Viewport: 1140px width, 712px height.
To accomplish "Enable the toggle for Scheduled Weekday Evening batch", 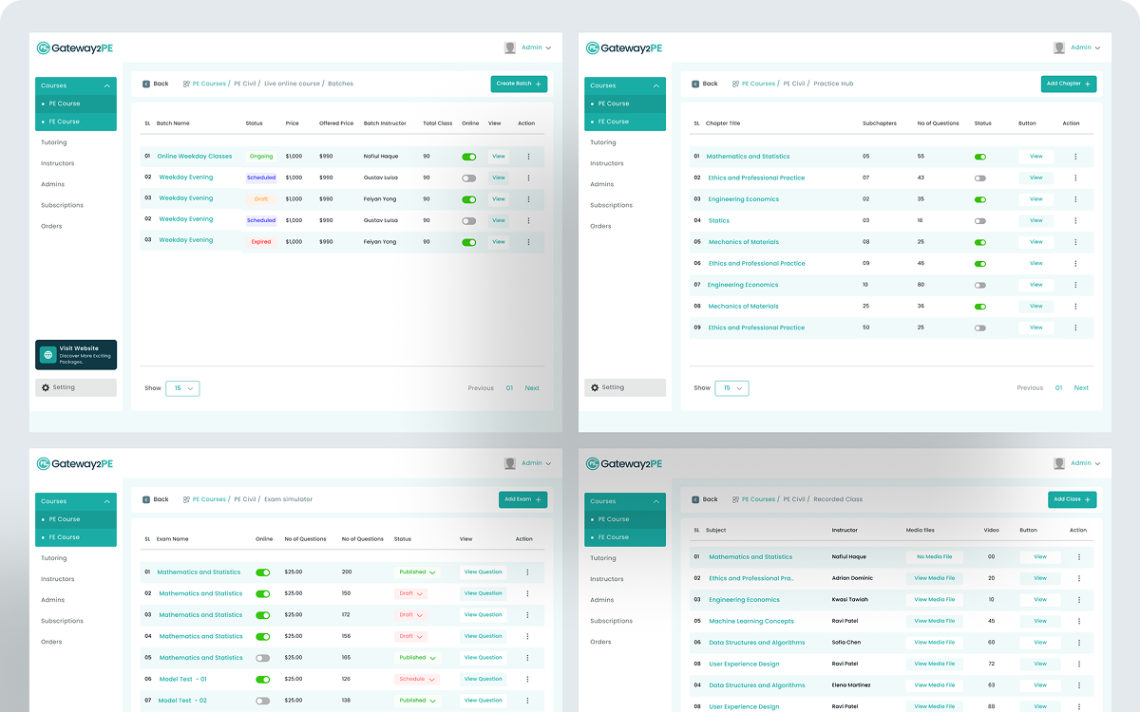I will (x=468, y=178).
